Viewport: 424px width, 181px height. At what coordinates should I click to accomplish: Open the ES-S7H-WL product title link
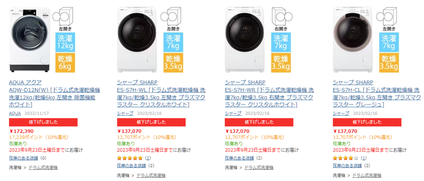161,94
